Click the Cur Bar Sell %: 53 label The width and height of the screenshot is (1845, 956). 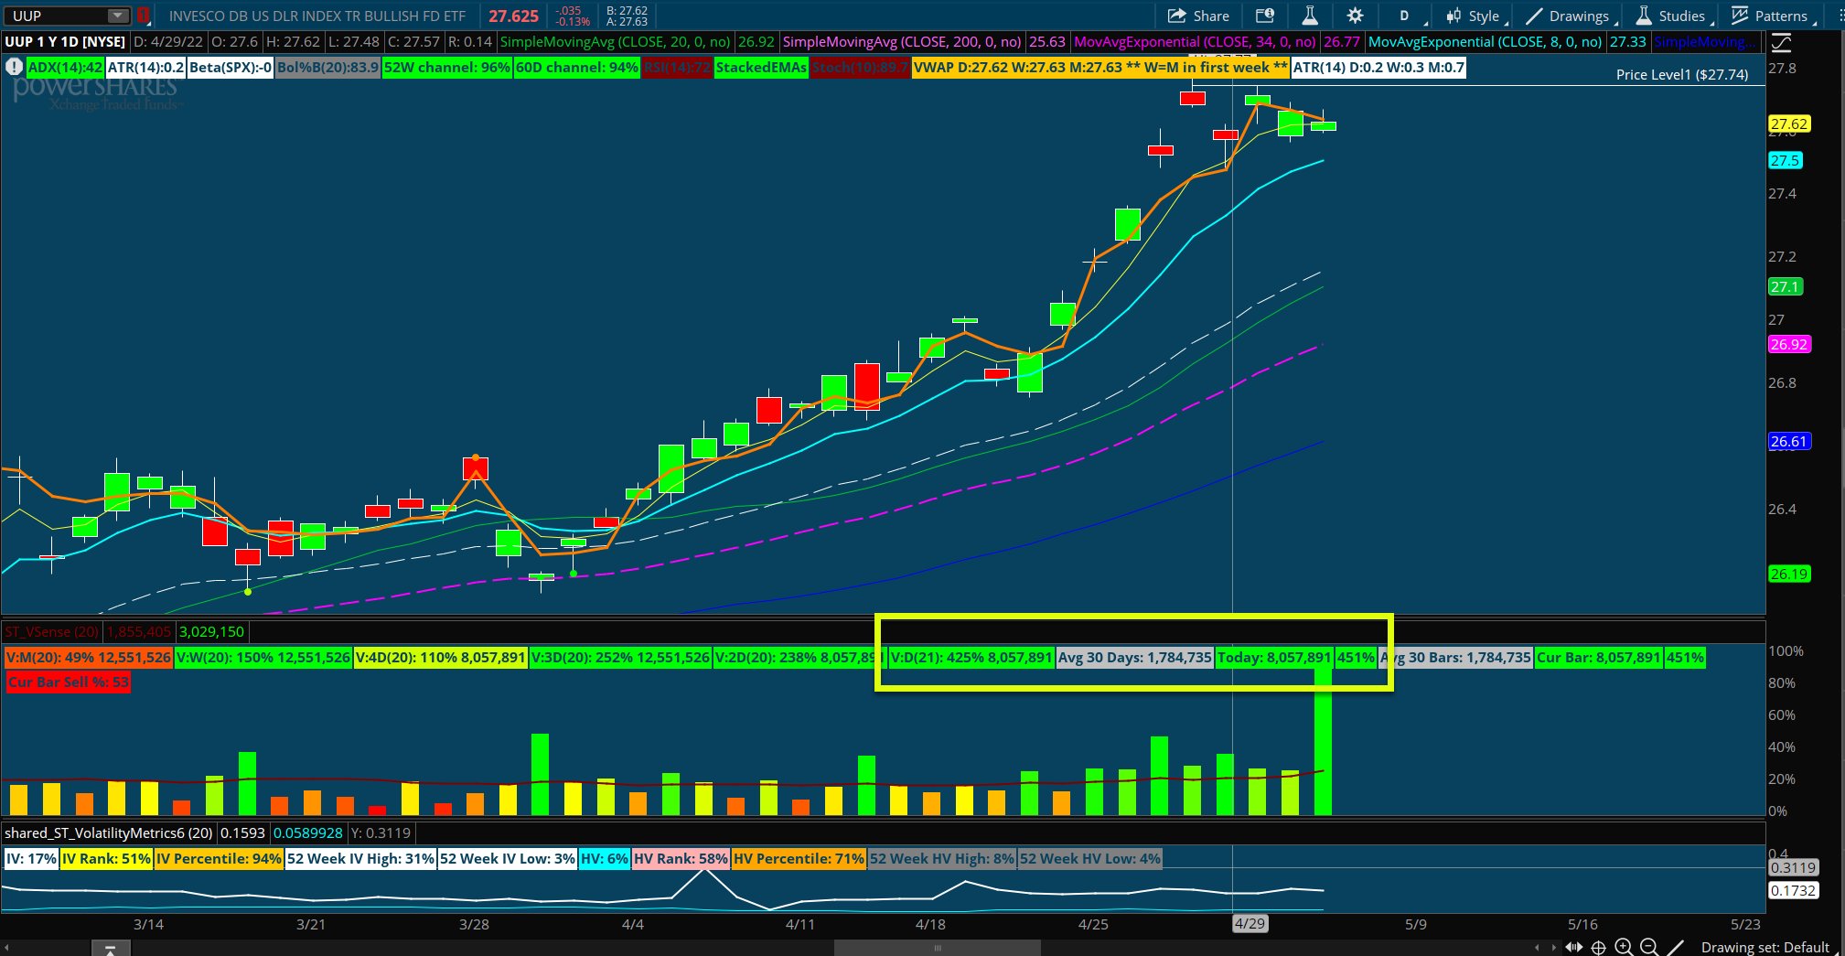pyautogui.click(x=69, y=682)
